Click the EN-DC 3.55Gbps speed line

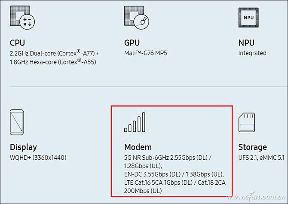point(174,174)
